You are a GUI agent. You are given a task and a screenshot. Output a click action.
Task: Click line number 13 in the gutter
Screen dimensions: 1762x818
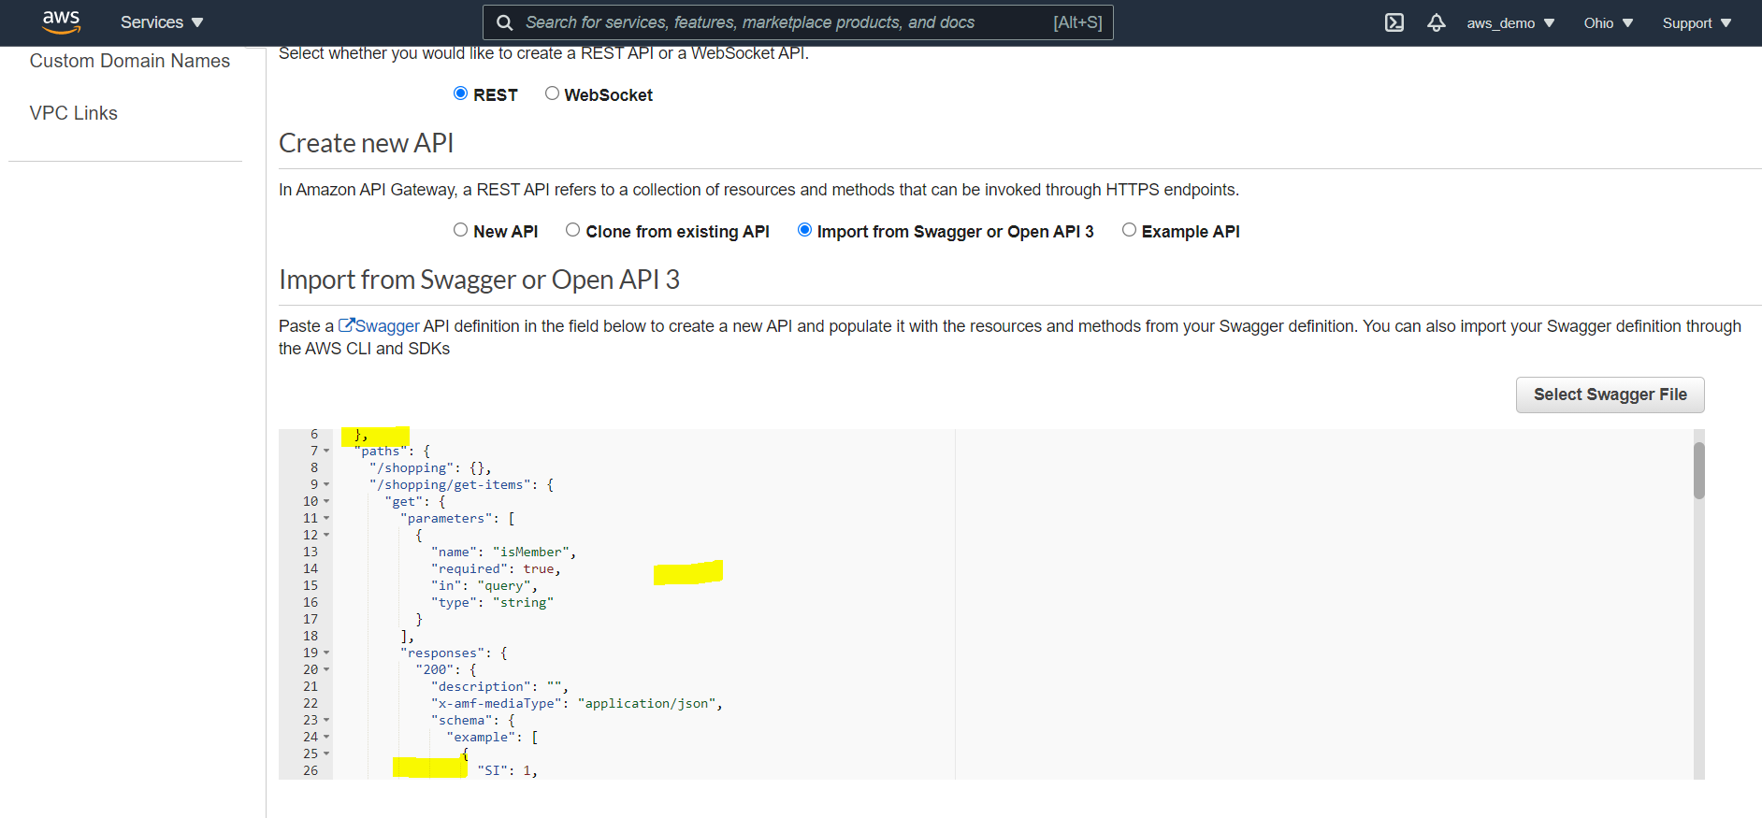311,552
